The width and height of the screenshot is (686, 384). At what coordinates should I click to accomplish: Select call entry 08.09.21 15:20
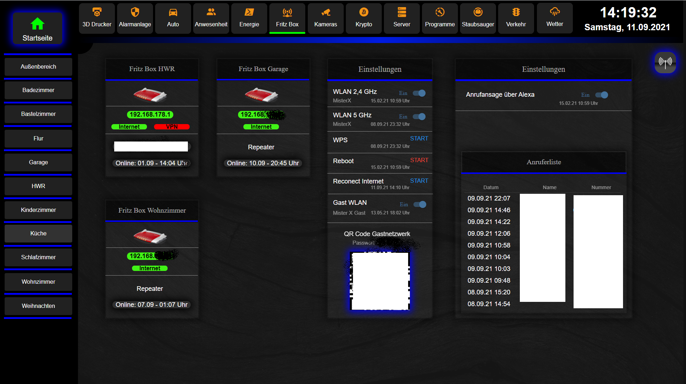(x=489, y=292)
